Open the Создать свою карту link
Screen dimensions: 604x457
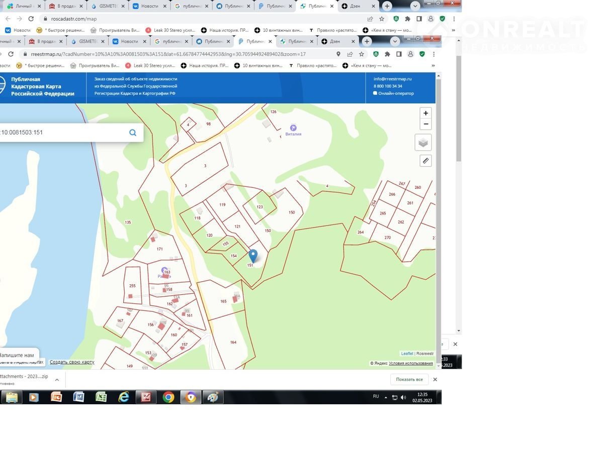click(72, 362)
